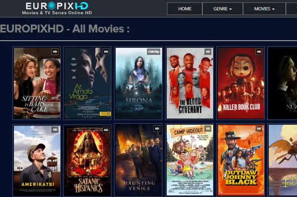Image resolution: width=297 pixels, height=197 pixels.
Task: Click the HD badge on Satanic Hispanics poster
Action: [106, 130]
